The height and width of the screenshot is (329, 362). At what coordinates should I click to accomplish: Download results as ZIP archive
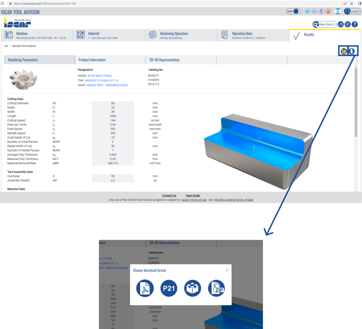tap(216, 288)
